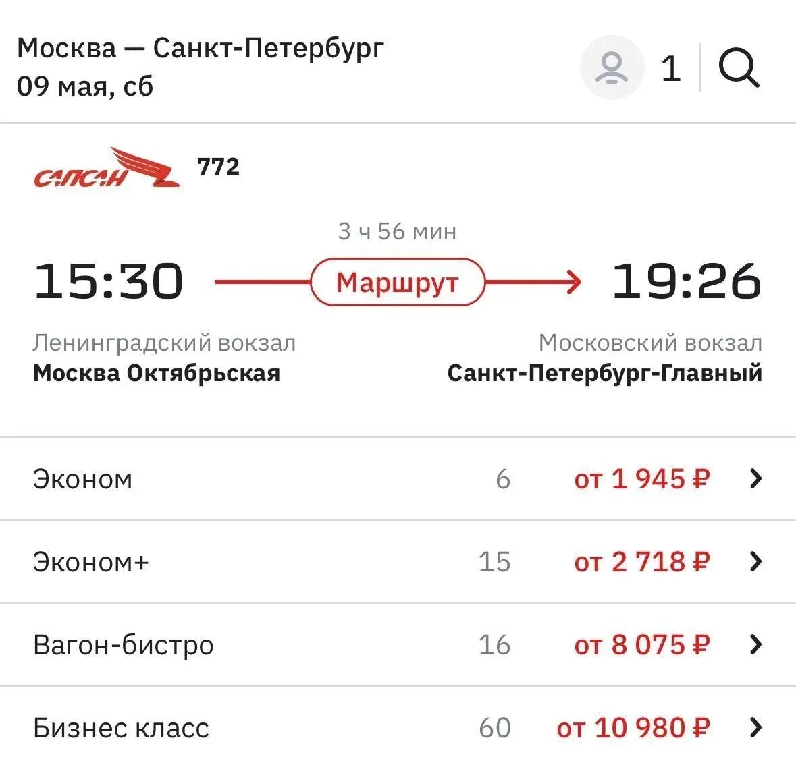Click the от 2 718 ₽ price

[641, 562]
